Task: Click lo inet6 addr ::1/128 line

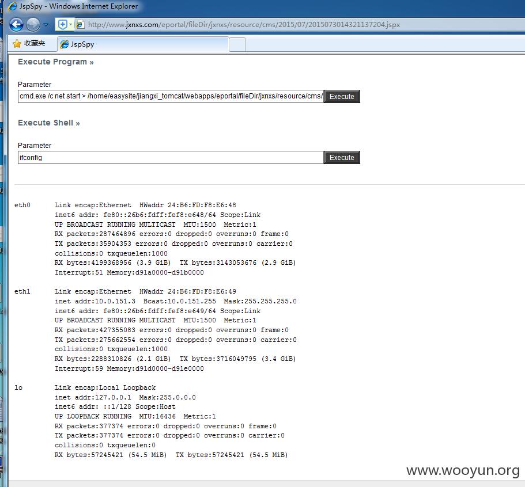Action: pyautogui.click(x=115, y=406)
